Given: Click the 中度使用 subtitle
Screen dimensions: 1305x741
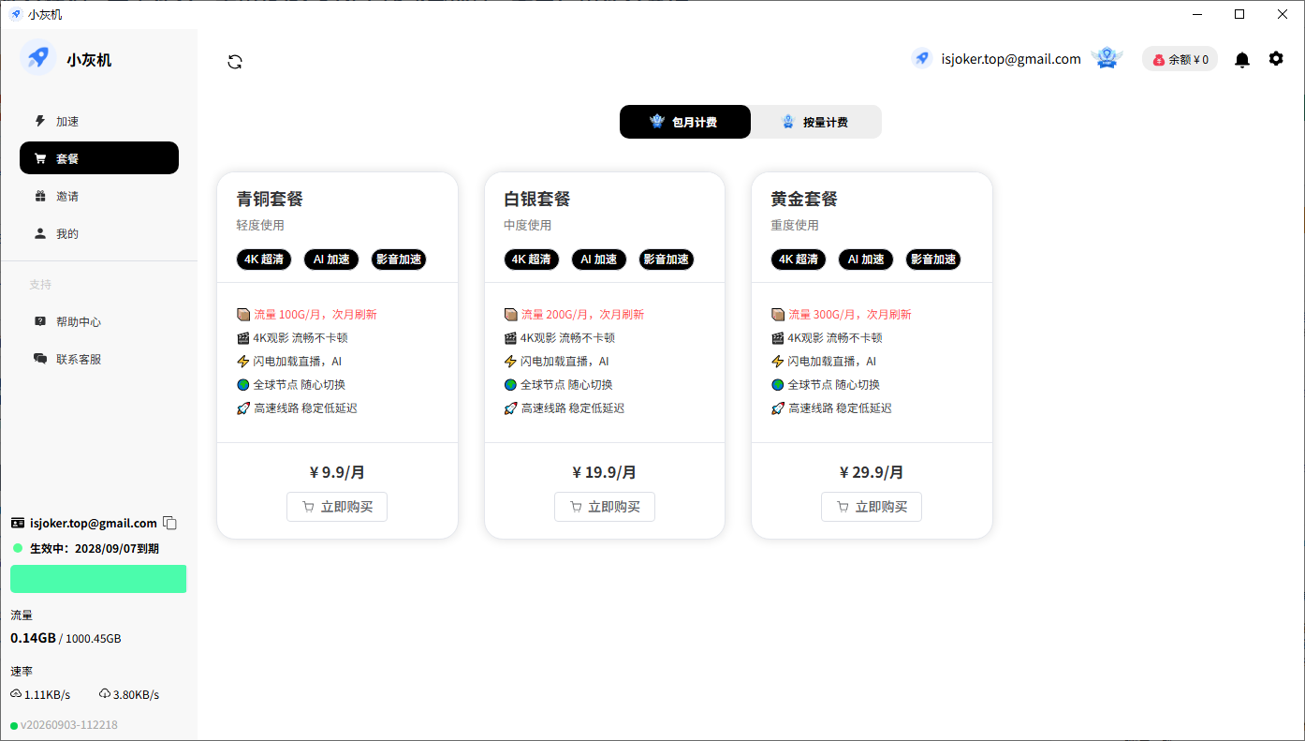Looking at the screenshot, I should (x=528, y=225).
